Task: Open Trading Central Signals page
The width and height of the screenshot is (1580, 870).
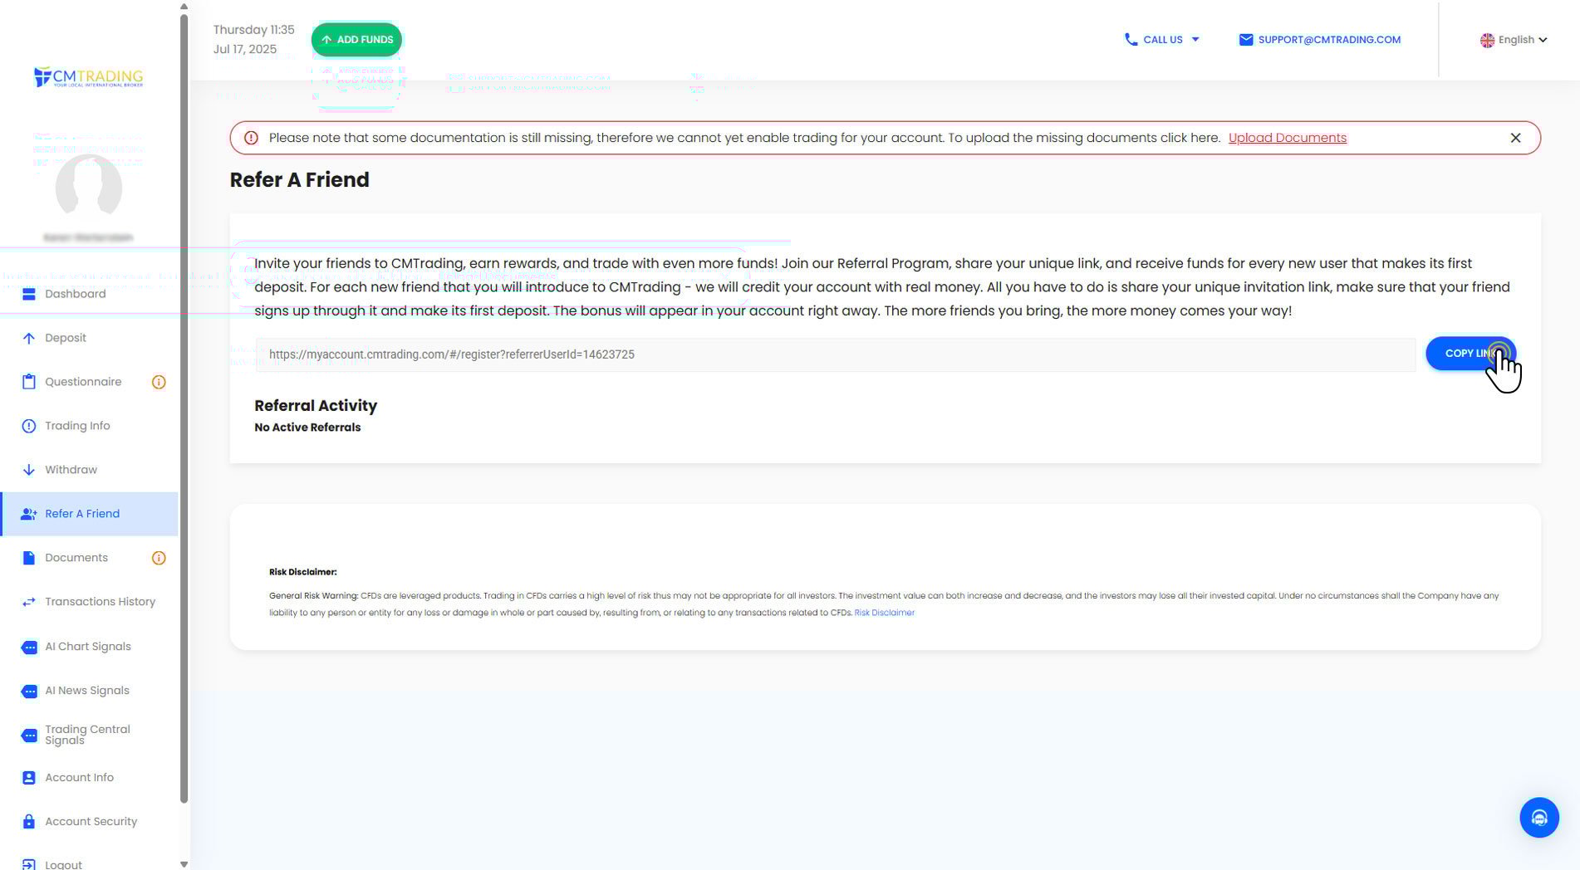Action: [x=89, y=735]
